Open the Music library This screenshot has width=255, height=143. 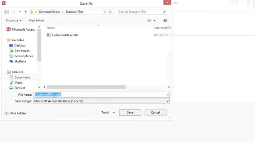tap(16, 83)
